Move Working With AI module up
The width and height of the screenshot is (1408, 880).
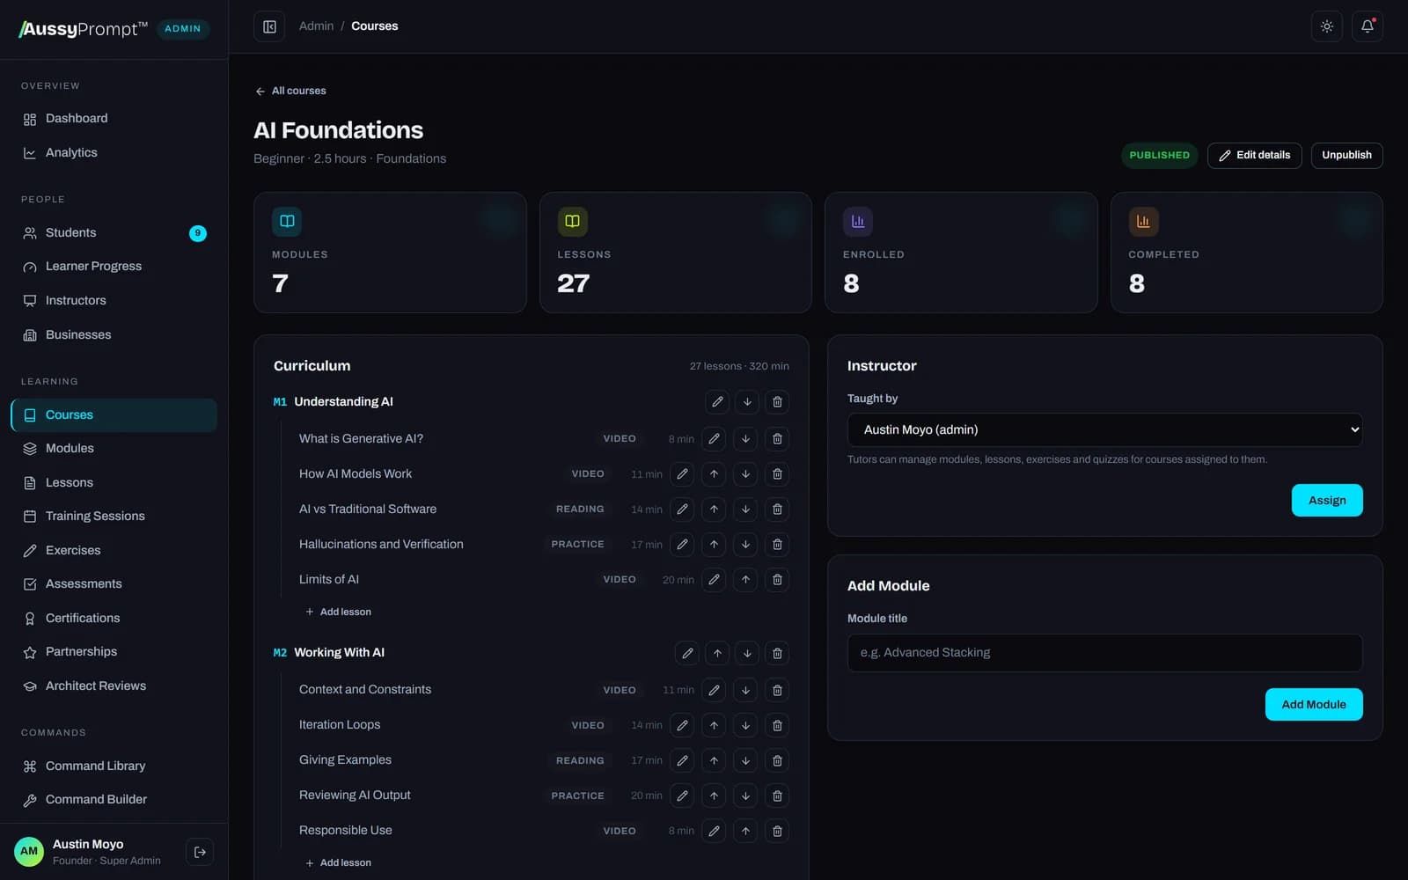pos(717,653)
